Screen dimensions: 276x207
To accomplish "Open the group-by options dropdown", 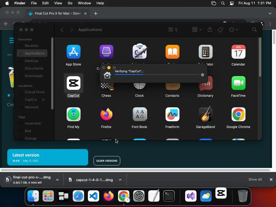I will pyautogui.click(x=197, y=30).
